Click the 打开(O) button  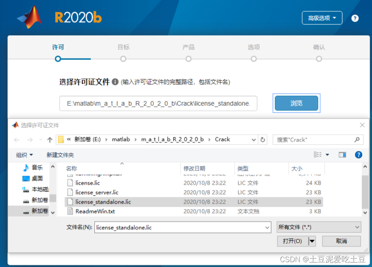293,241
